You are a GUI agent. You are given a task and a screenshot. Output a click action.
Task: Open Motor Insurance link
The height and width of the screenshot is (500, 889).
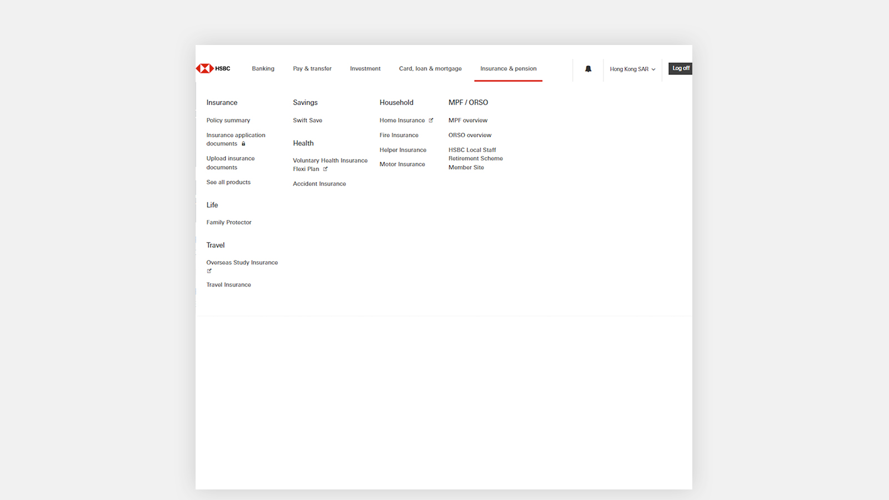click(402, 164)
